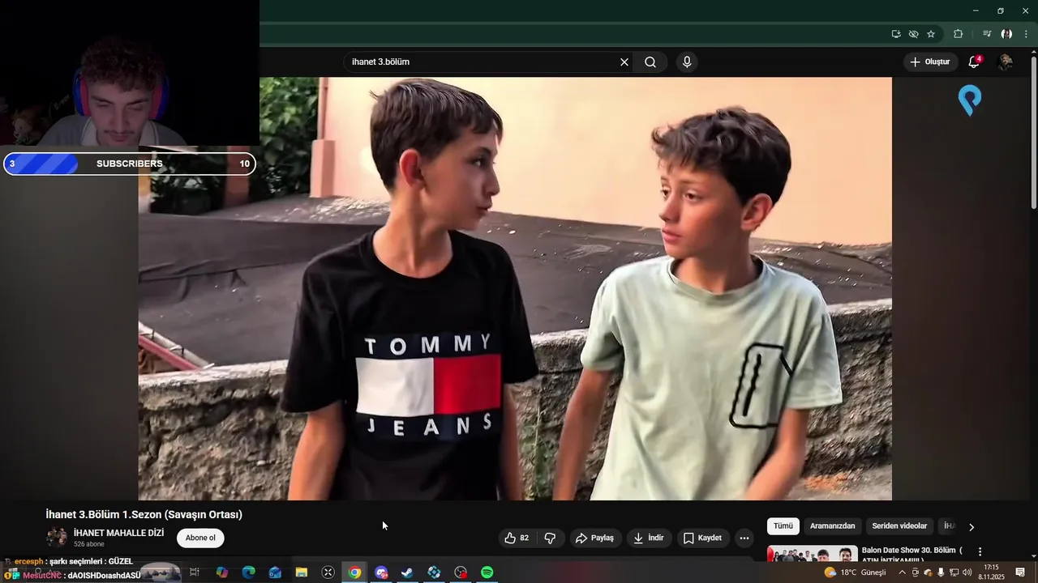Click Oluştur create button
1038x583 pixels.
point(929,62)
